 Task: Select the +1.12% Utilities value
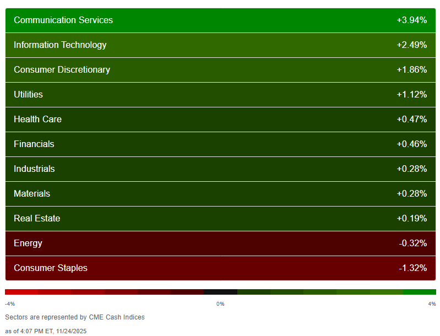412,94
